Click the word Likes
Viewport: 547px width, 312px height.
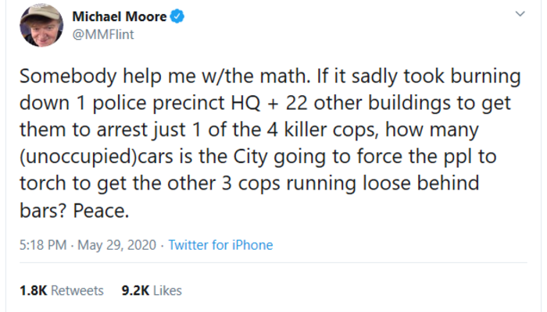[167, 290]
